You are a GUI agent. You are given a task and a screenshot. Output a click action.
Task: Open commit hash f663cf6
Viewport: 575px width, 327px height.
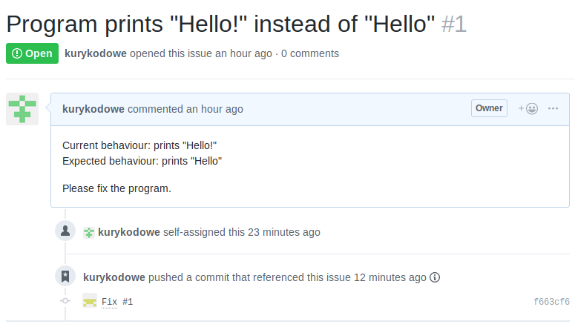[551, 302]
